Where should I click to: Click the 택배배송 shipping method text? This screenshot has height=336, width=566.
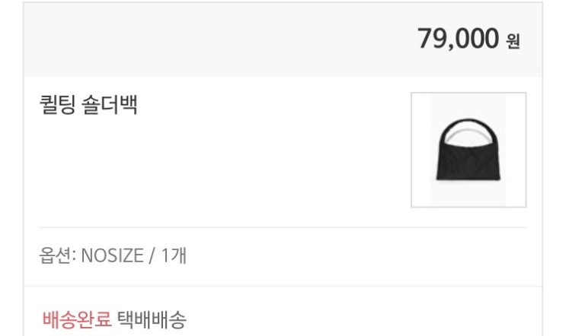152,319
